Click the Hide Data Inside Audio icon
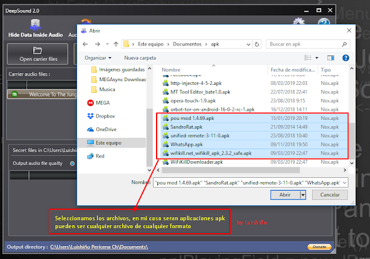Viewport: 370px width, 259px height. coord(35,25)
